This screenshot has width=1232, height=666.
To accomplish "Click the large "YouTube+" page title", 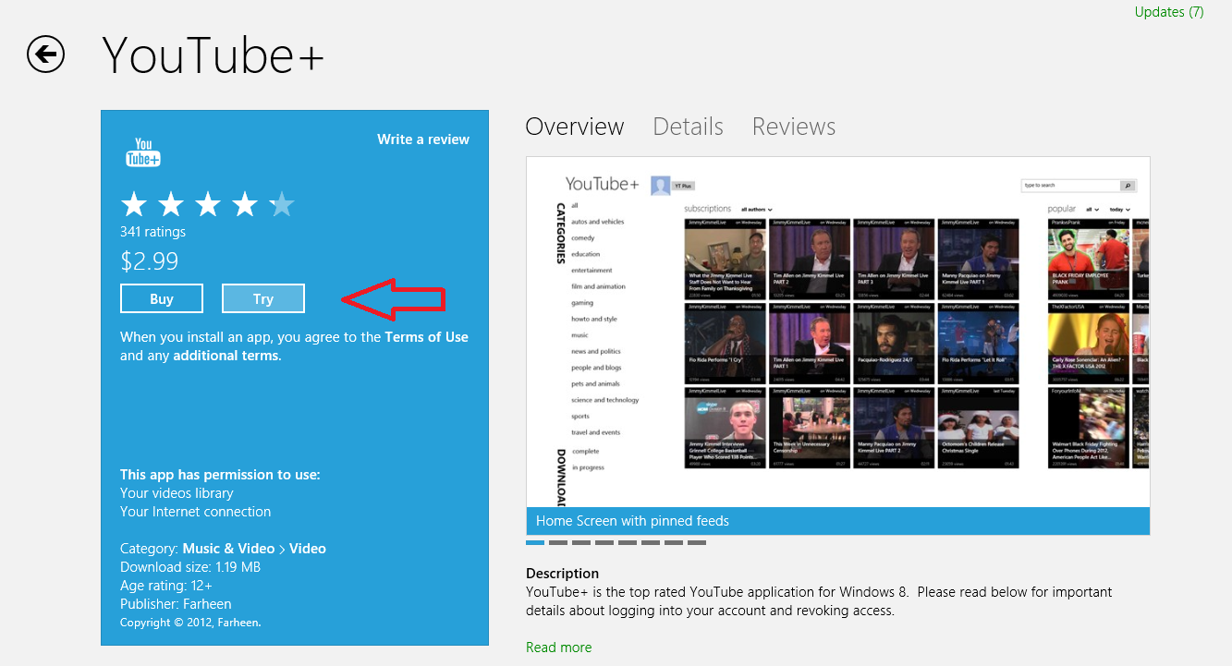I will click(213, 54).
